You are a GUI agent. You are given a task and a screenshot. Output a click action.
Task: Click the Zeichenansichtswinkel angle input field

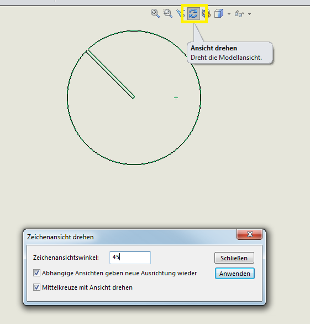tap(130, 258)
